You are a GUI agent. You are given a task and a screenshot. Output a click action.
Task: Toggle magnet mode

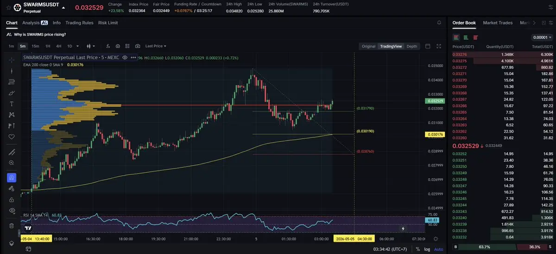click(x=12, y=178)
